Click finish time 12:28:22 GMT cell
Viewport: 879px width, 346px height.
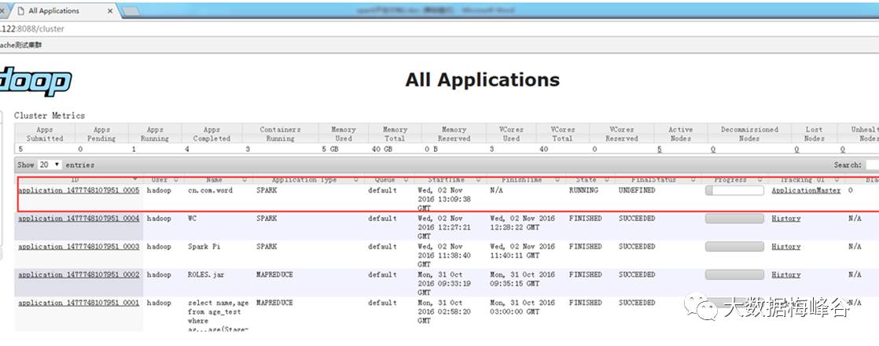(523, 223)
